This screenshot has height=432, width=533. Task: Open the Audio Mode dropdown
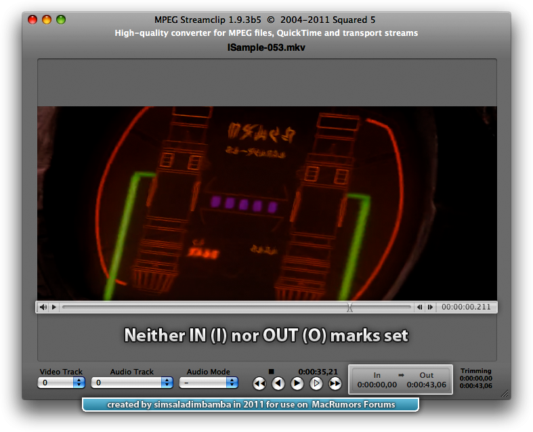pos(209,383)
